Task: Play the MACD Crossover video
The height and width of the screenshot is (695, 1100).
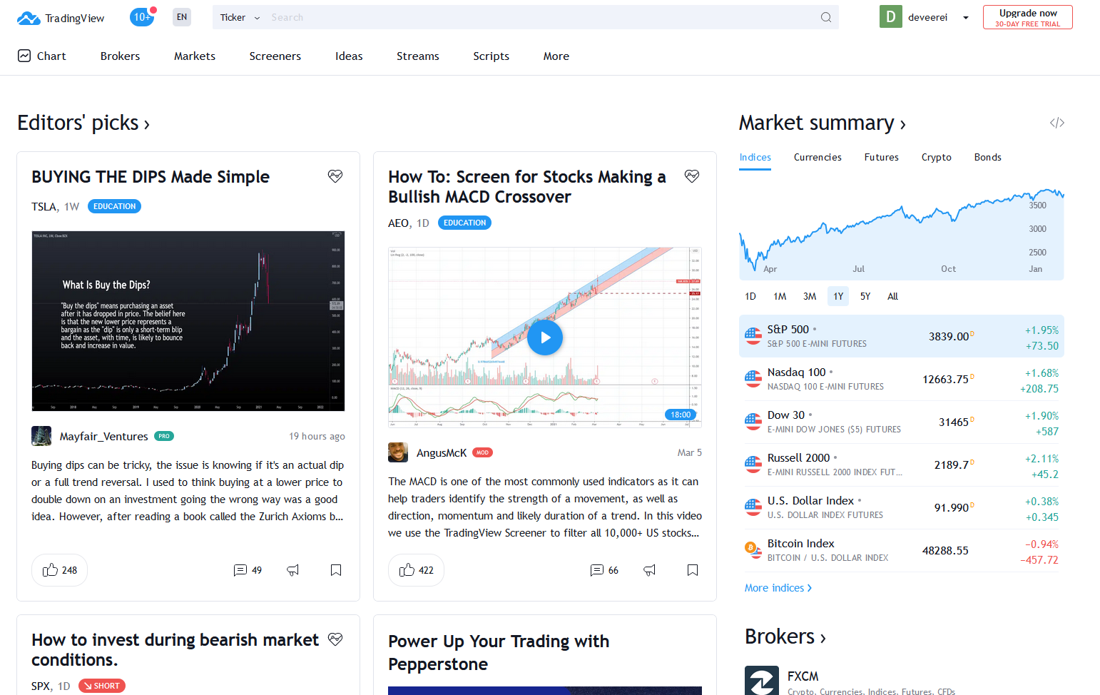Action: 545,338
